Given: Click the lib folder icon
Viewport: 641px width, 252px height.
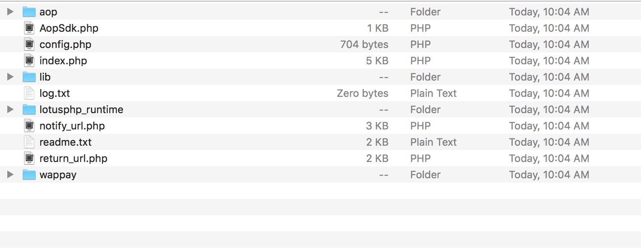Looking at the screenshot, I should click(29, 77).
